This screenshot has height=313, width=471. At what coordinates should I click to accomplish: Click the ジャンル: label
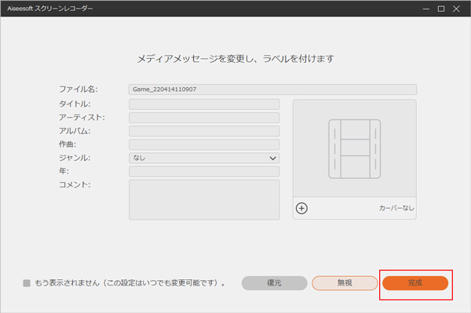(75, 158)
